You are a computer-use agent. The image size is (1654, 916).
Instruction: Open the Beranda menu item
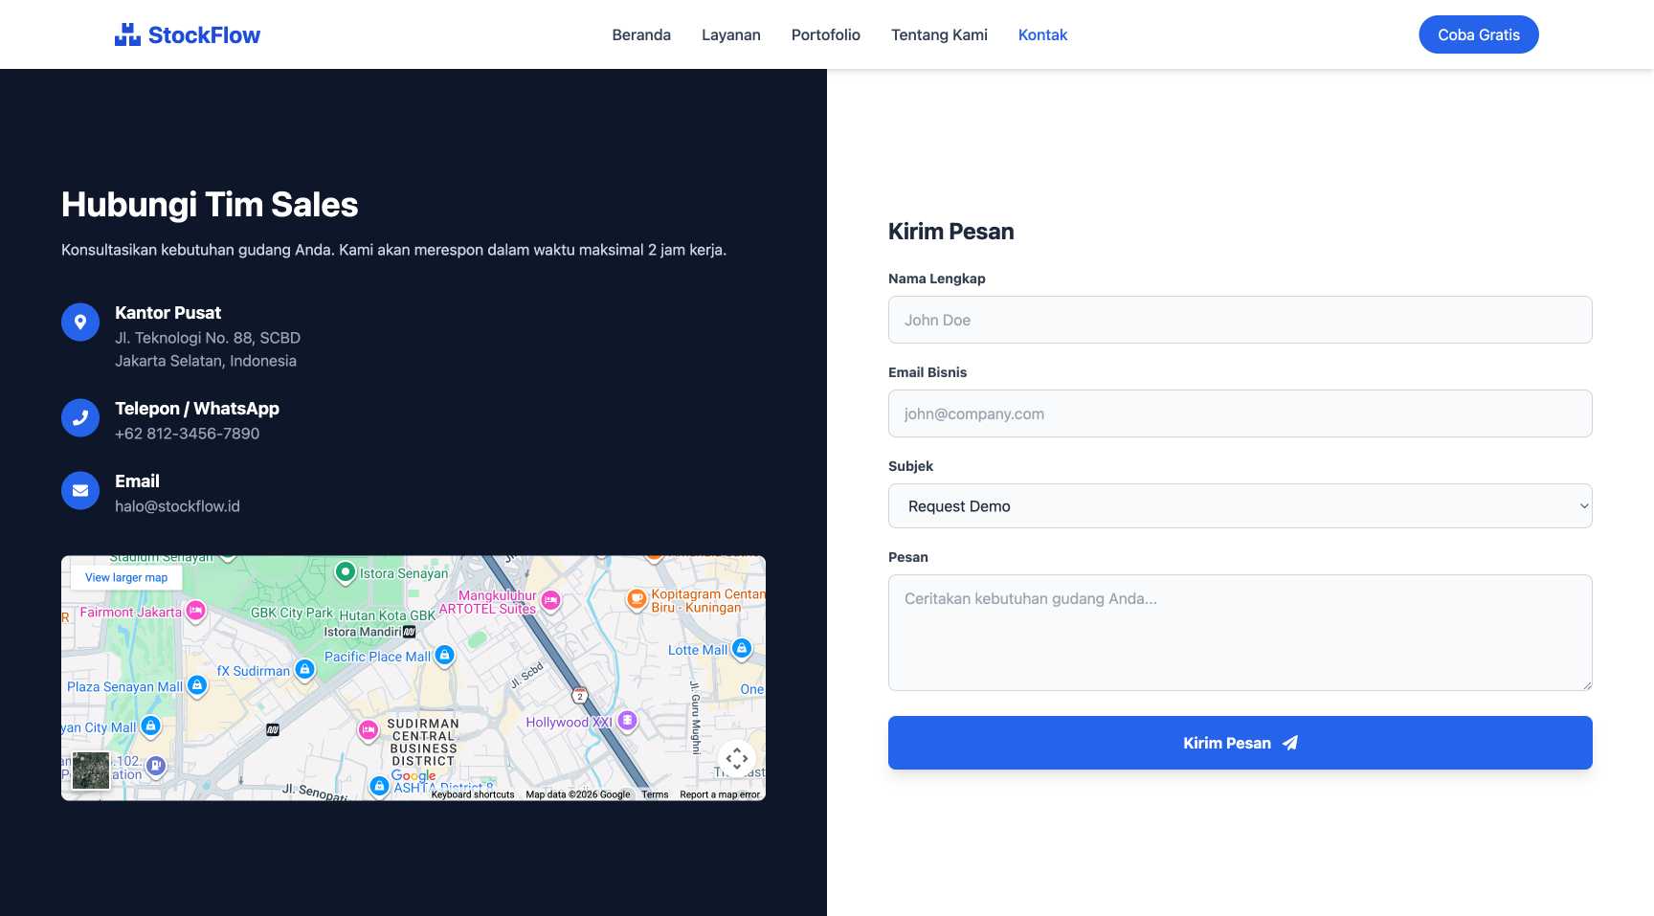[x=641, y=35]
